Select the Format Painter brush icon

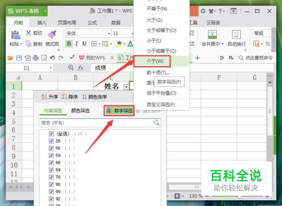52,34
